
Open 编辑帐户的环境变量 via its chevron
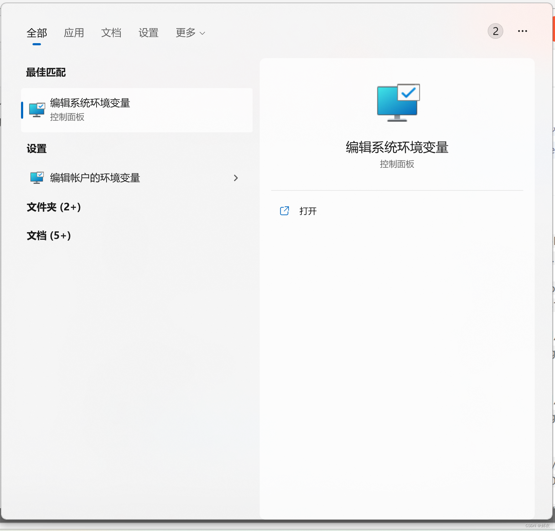coord(236,178)
